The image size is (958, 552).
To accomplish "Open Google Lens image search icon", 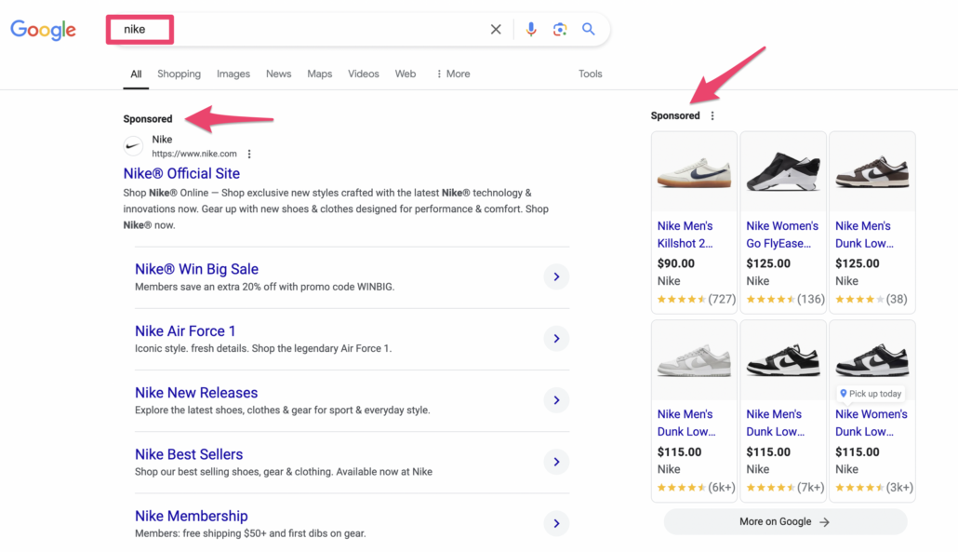I will [x=559, y=30].
